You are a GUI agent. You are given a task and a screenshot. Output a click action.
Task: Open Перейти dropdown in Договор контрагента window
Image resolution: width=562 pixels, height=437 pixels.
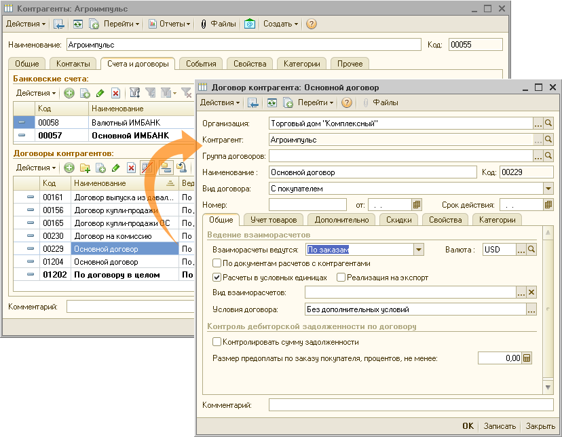[316, 102]
